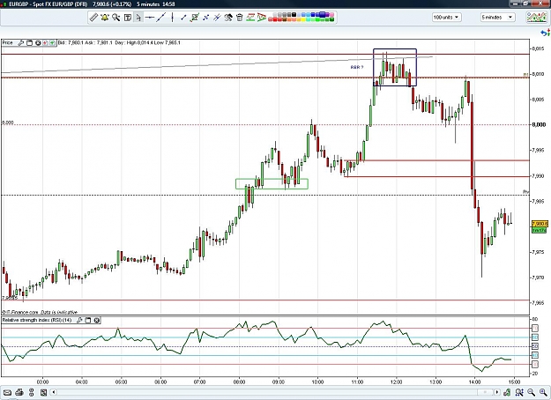
Task: Click the red sell button in Price panel
Action: 45,43
